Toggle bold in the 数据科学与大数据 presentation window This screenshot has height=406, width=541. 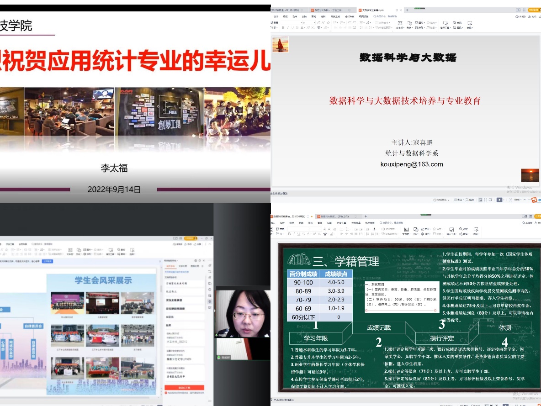(x=283, y=28)
